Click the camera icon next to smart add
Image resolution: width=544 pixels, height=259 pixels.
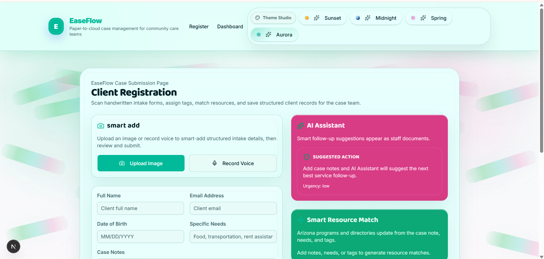click(x=101, y=126)
